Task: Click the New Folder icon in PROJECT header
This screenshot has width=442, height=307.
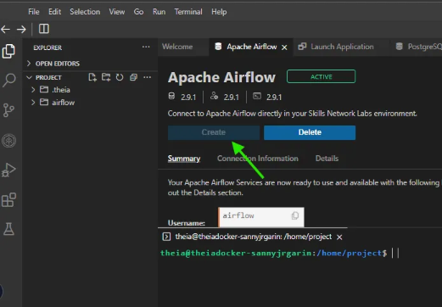Action: [x=106, y=77]
